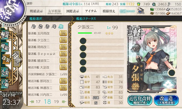Go to page 19 of ship list
The width and height of the screenshot is (182, 109).
pyautogui.click(x=56, y=102)
